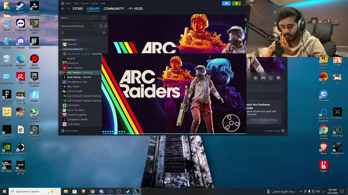Open controller settings gamepad icon
Viewport: 348px width, 195px height.
(x=263, y=78)
